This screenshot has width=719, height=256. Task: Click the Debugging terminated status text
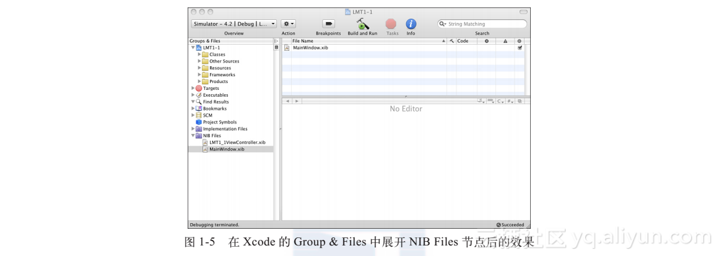point(215,225)
